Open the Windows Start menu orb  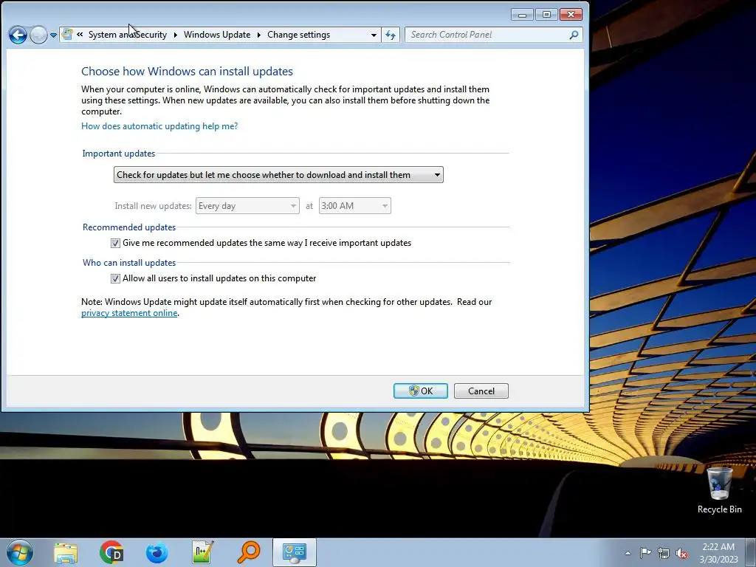[20, 552]
